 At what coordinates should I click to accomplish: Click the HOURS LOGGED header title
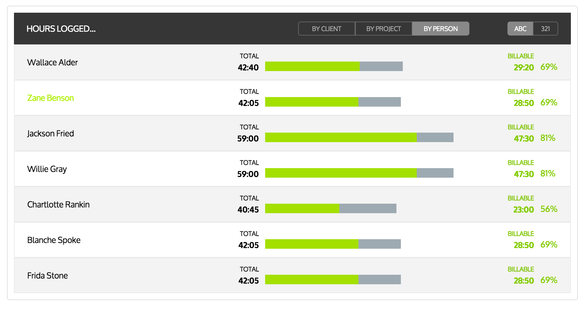pyautogui.click(x=61, y=29)
